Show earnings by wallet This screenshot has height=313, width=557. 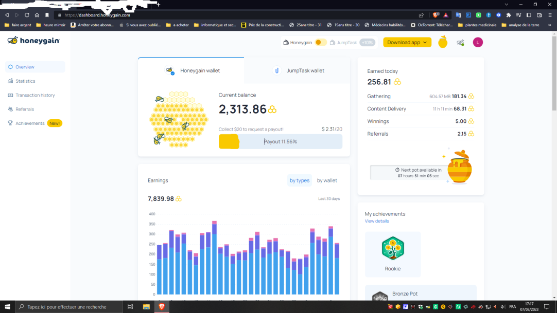pyautogui.click(x=327, y=180)
